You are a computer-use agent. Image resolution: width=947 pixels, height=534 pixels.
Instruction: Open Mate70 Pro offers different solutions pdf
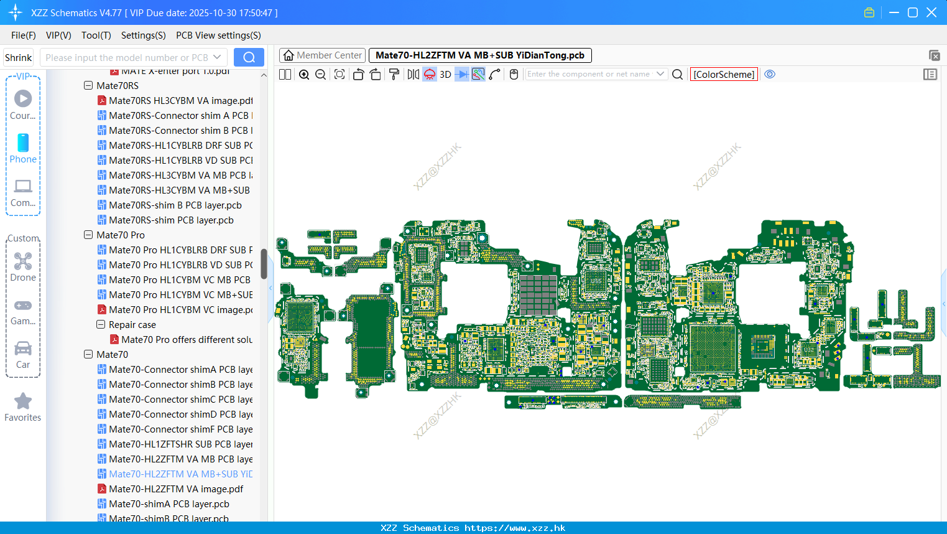click(x=182, y=340)
